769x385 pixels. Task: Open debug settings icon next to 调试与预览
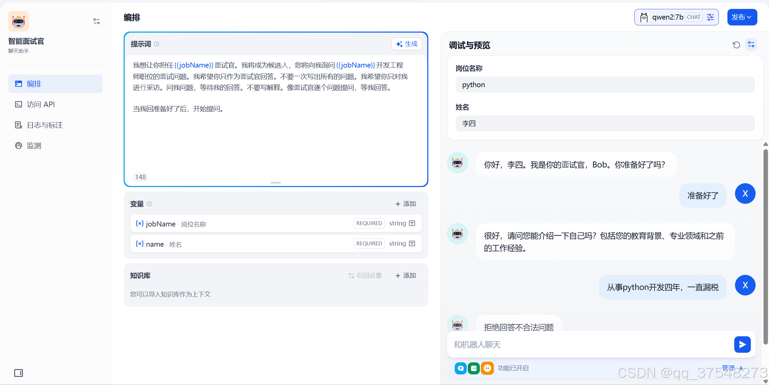point(751,45)
